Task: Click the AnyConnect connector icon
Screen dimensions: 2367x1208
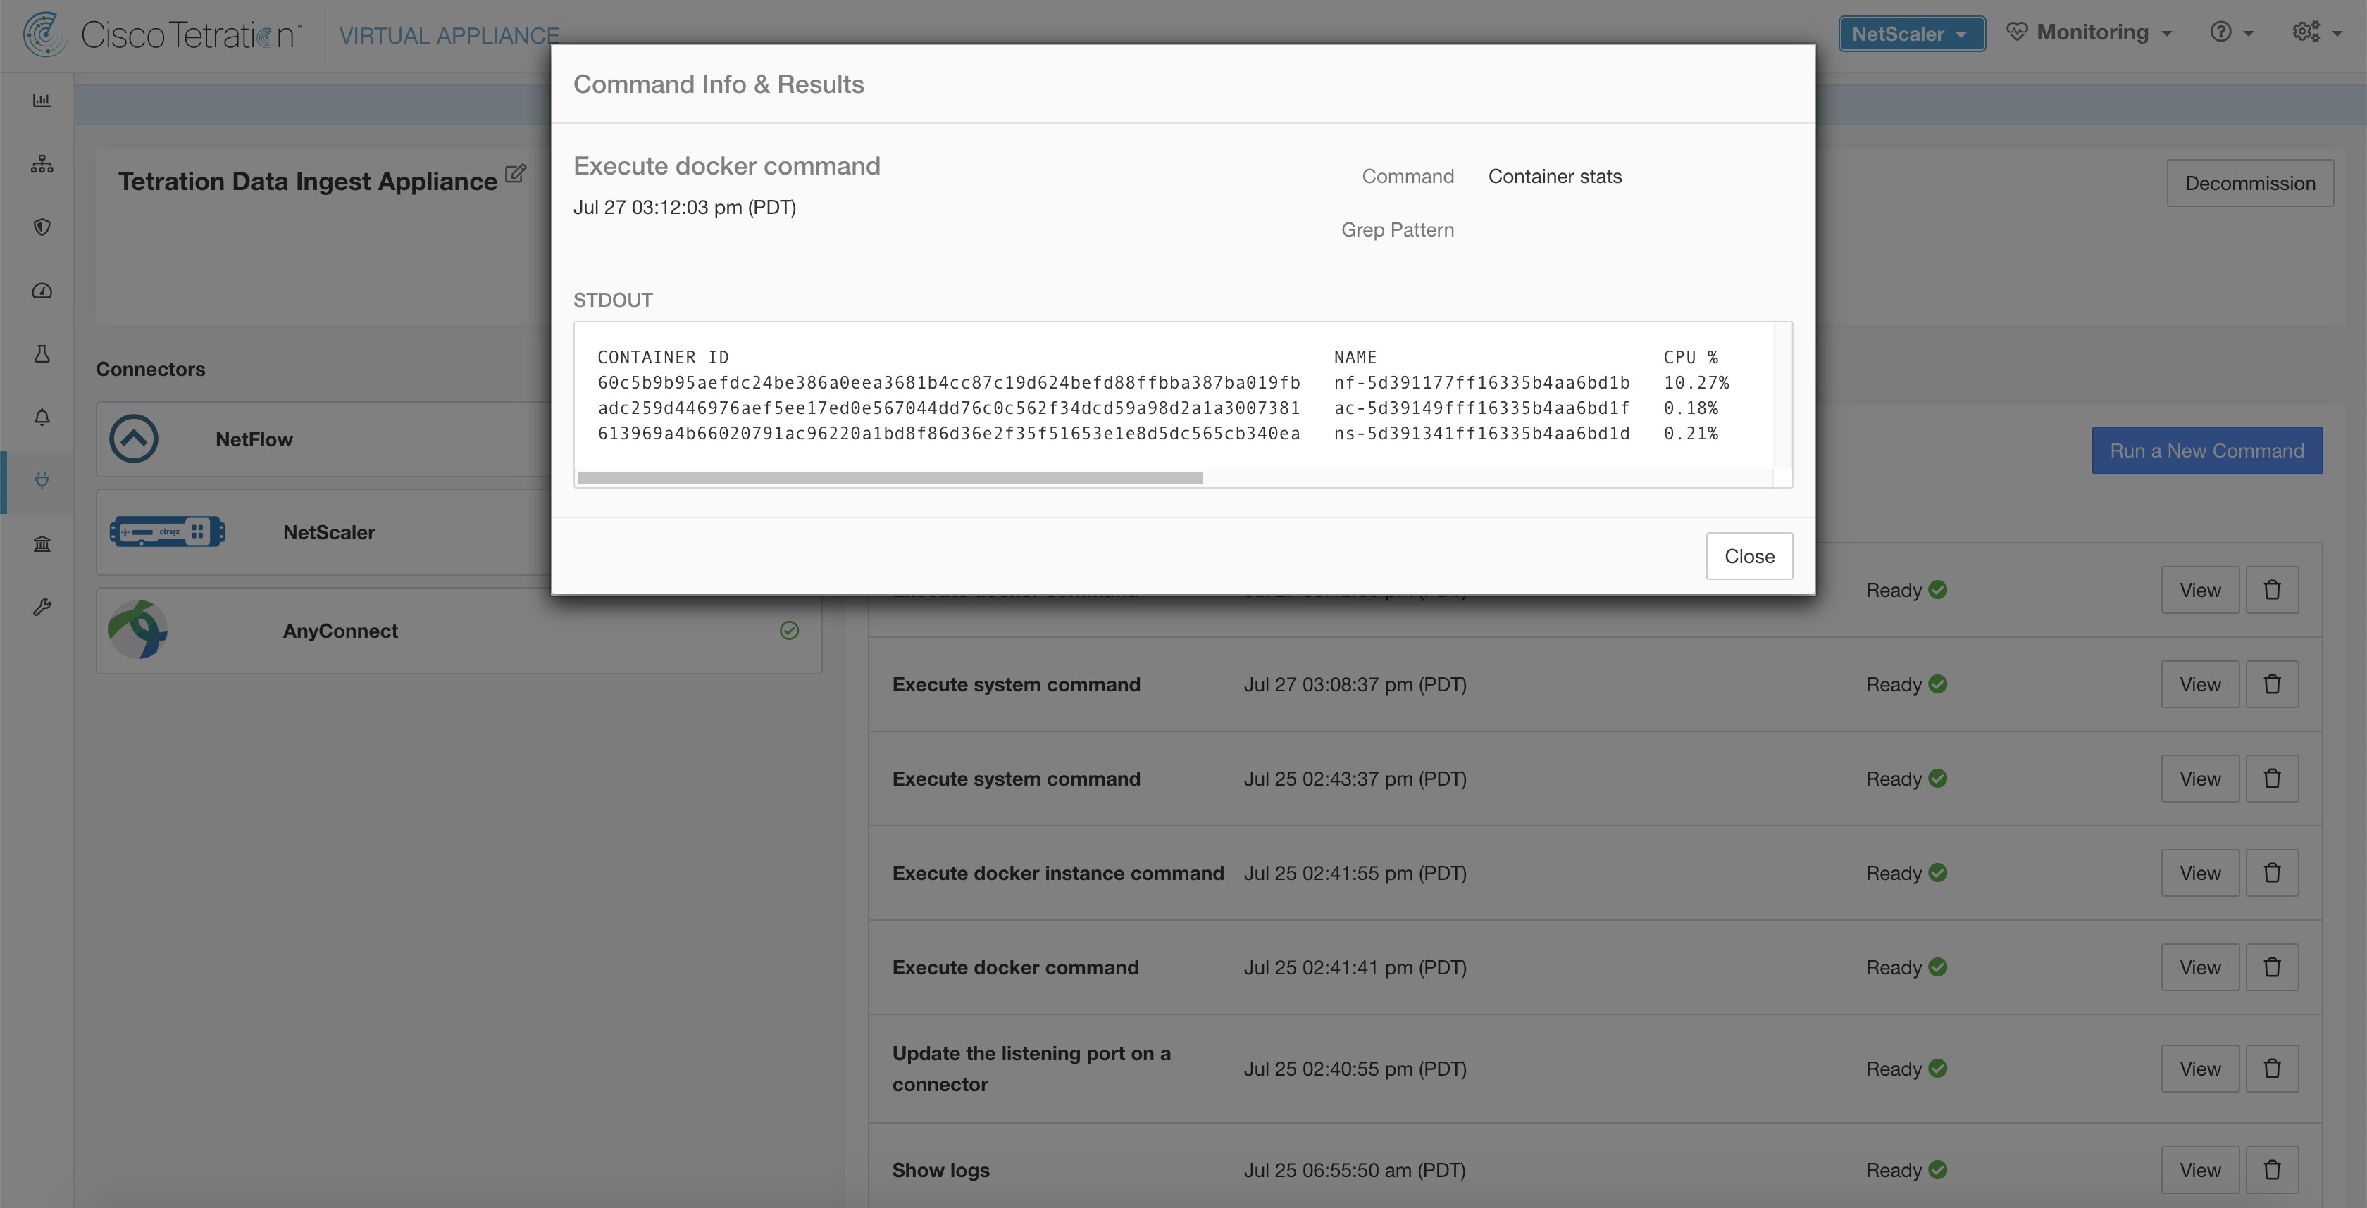Action: tap(137, 629)
